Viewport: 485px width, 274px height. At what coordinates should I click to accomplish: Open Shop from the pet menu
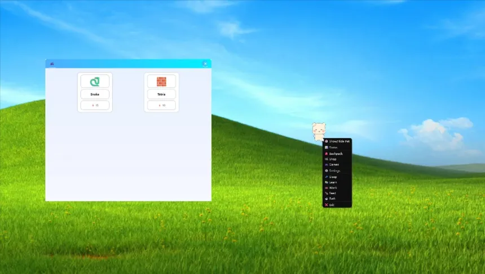click(337, 159)
